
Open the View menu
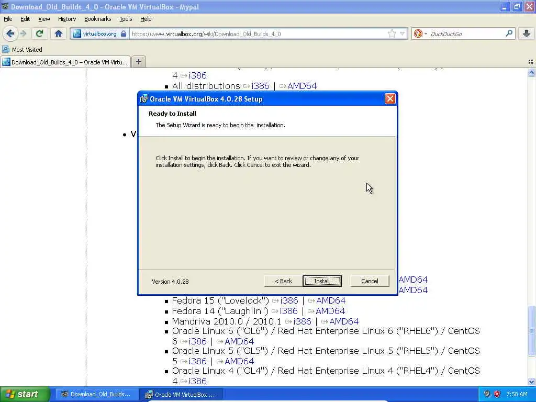coord(44,19)
